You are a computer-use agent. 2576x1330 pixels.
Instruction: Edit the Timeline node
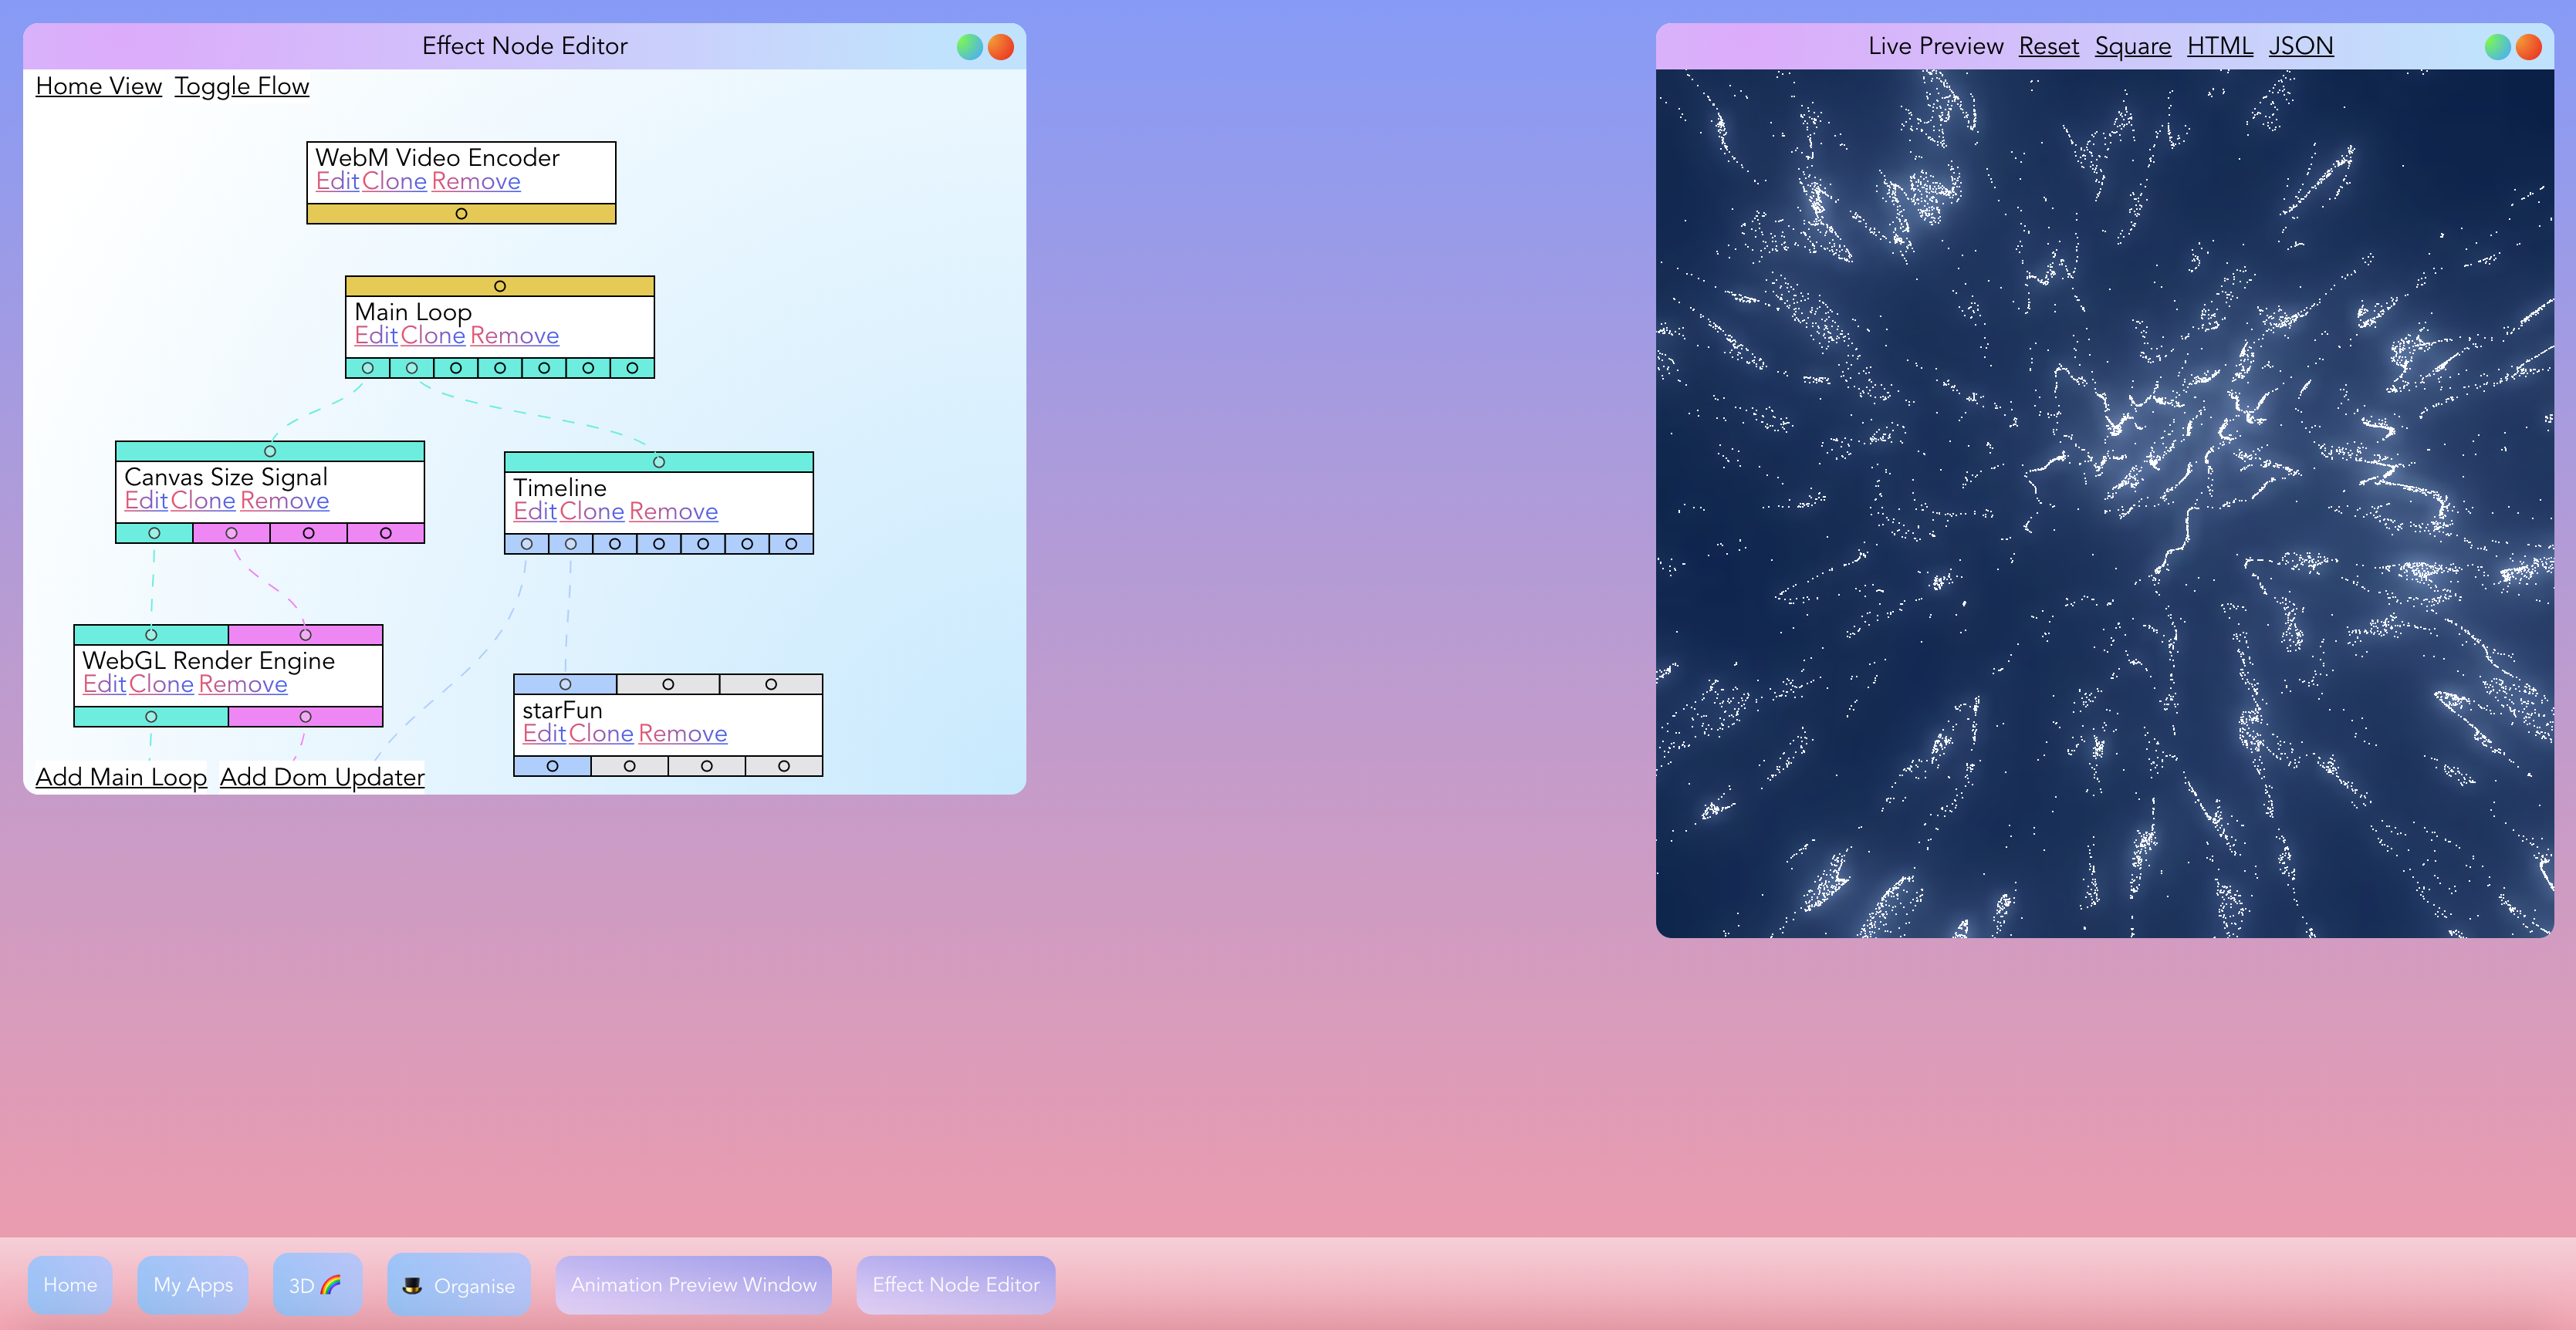(534, 511)
